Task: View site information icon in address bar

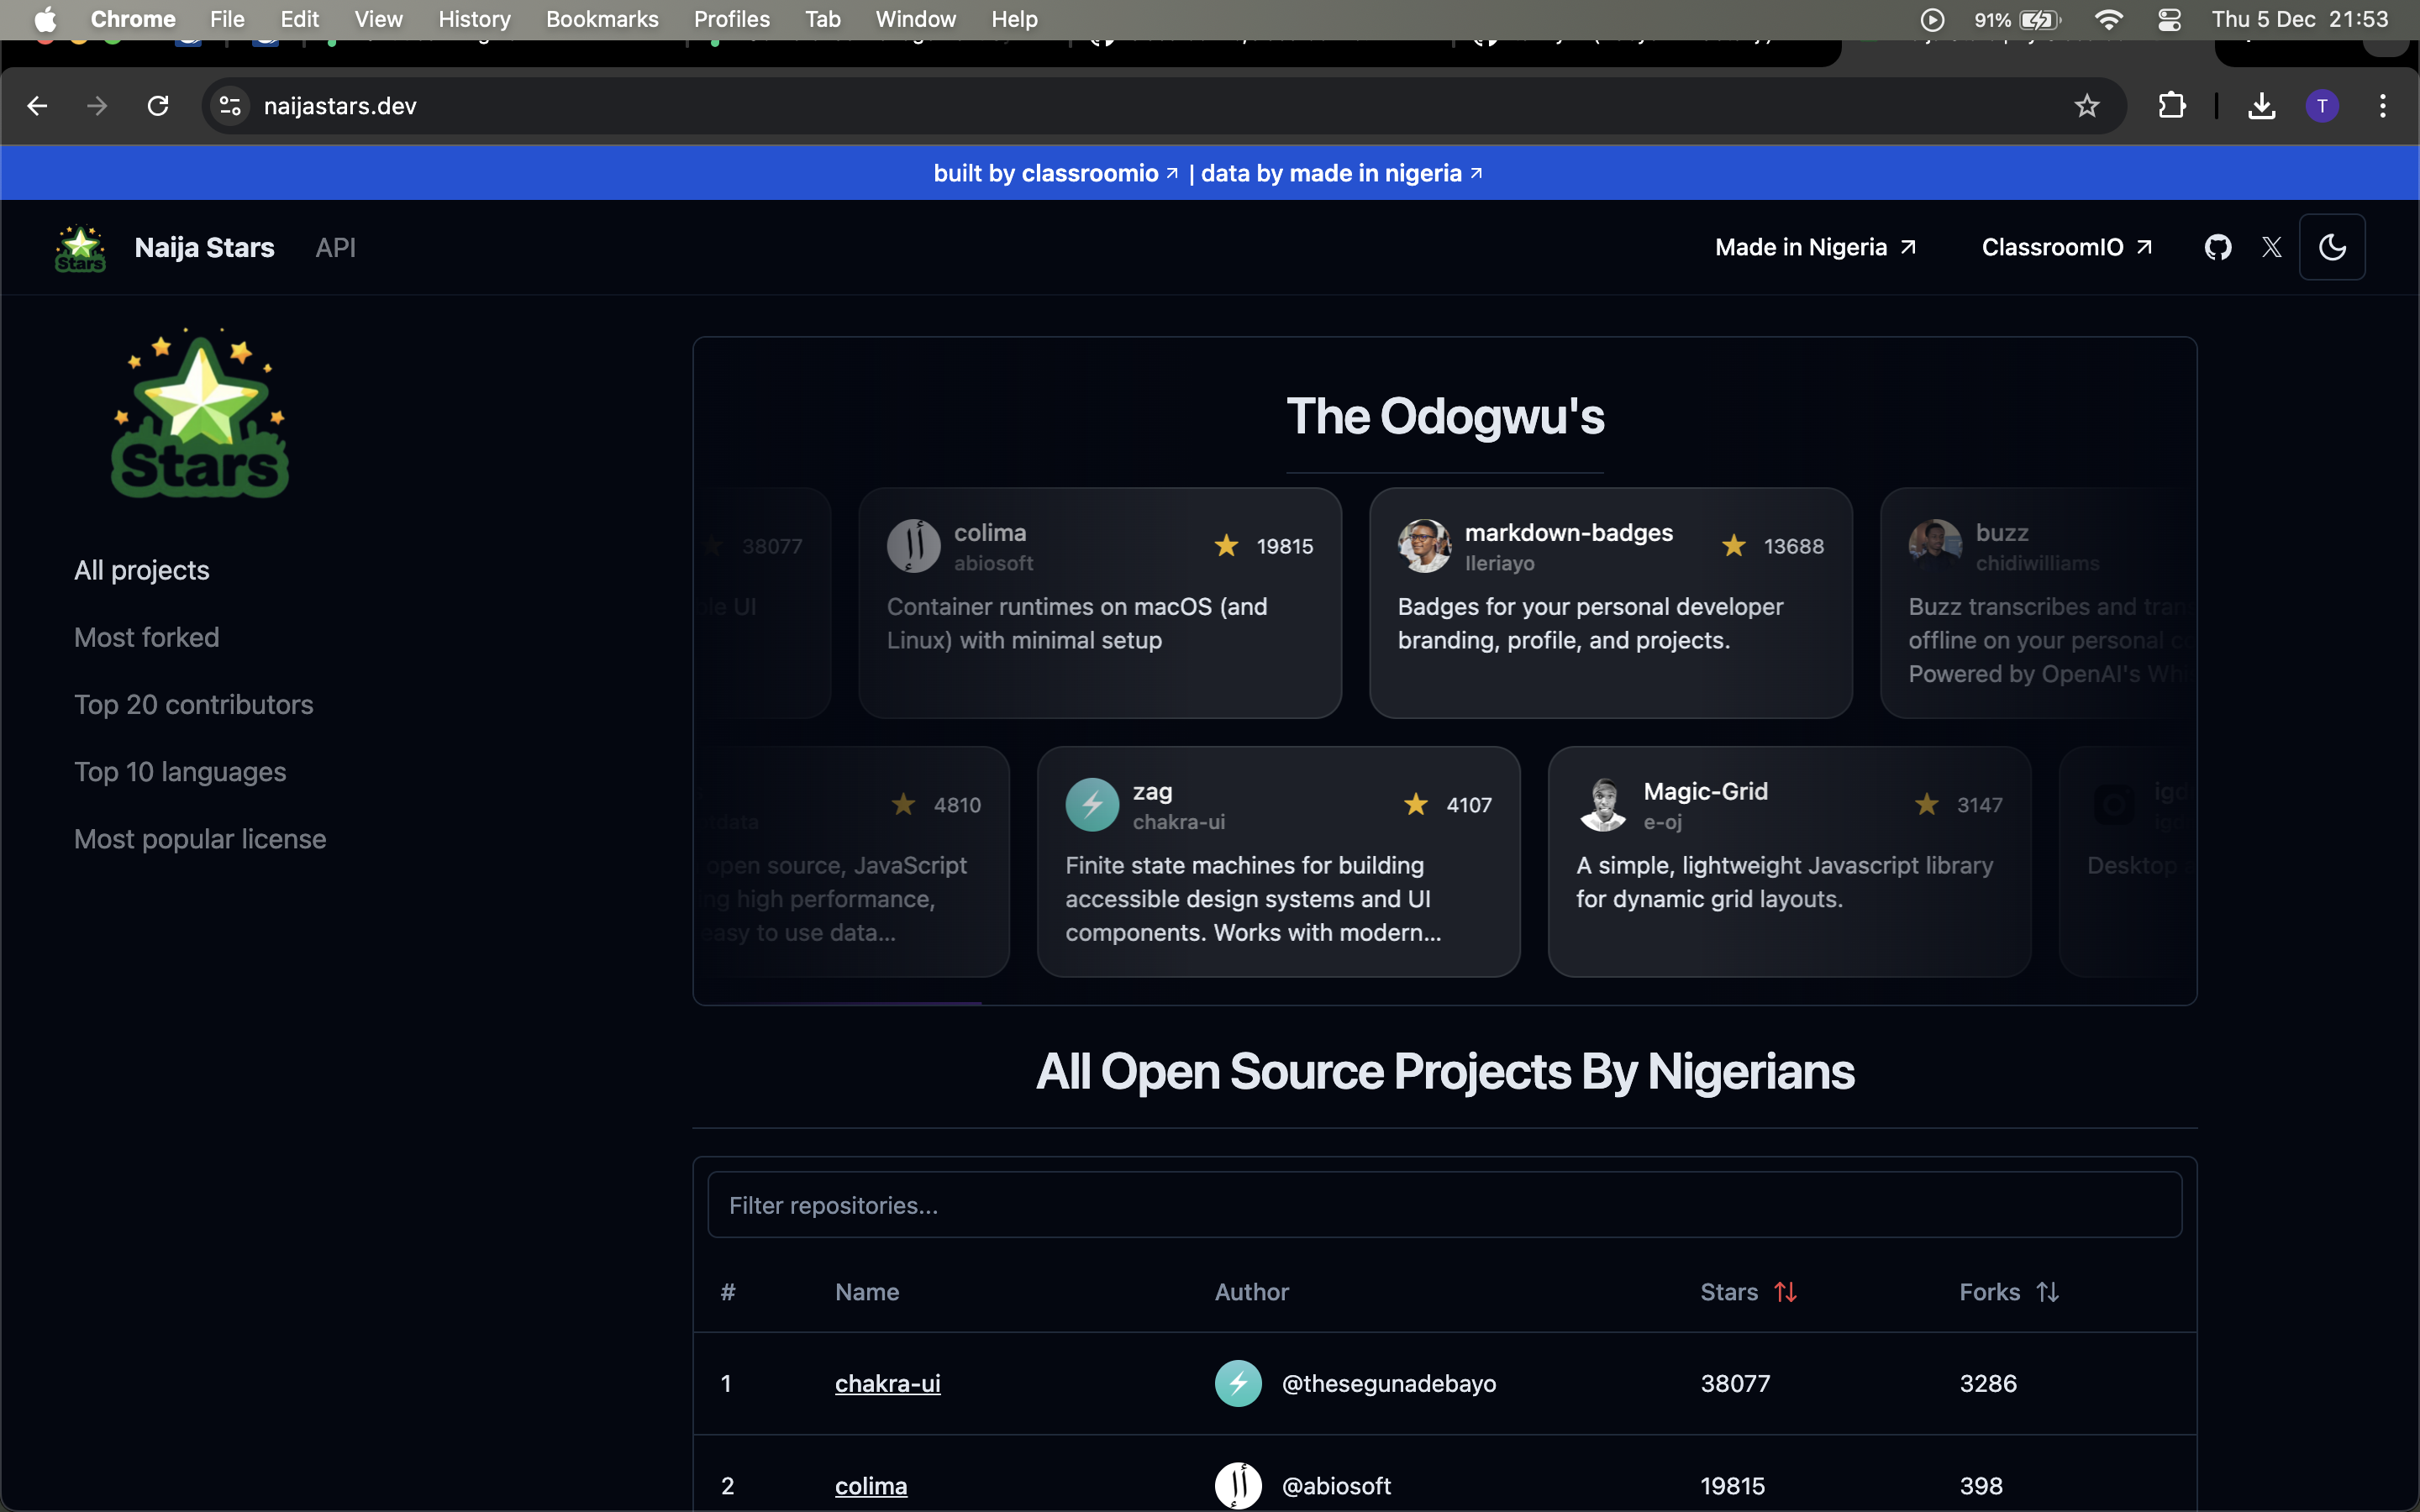Action: 230,106
